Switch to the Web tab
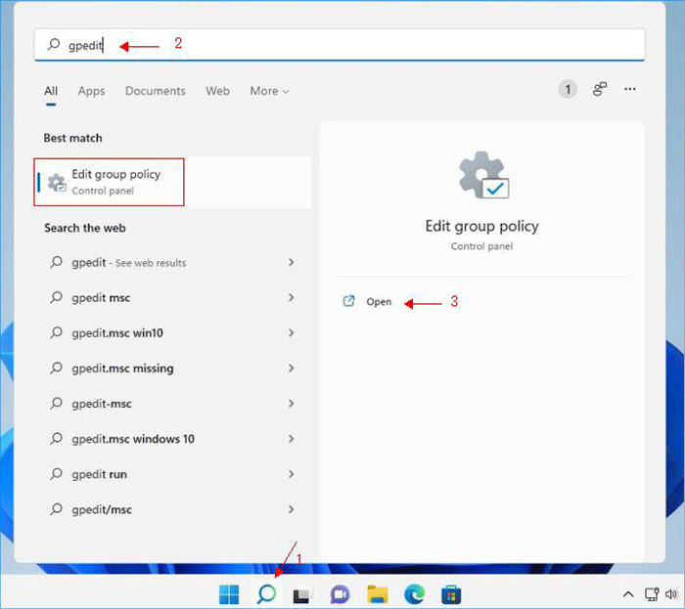Viewport: 685px width, 609px height. tap(217, 91)
